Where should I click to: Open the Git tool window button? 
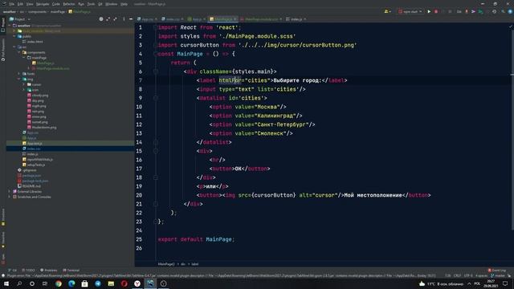13,271
